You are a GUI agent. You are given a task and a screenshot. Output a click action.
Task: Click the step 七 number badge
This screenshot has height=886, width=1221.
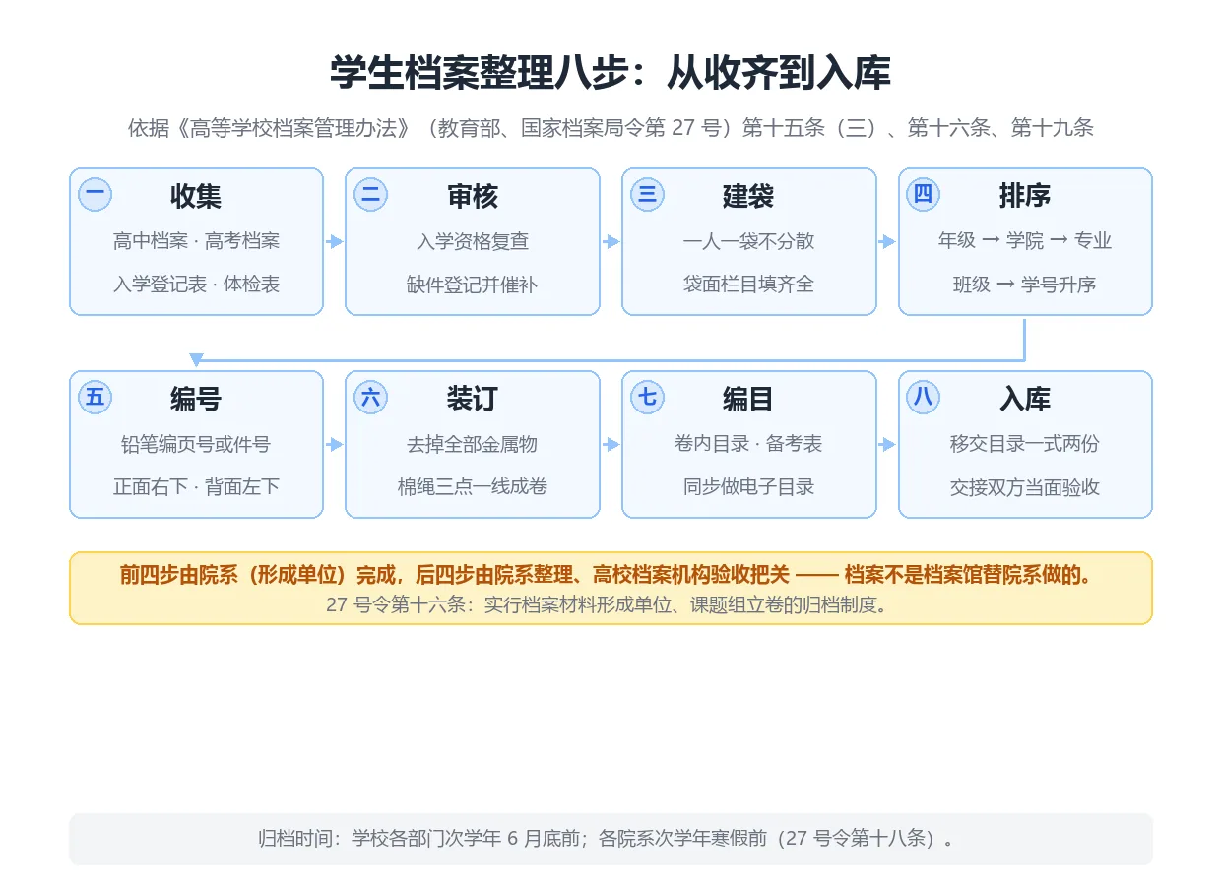[x=647, y=397]
